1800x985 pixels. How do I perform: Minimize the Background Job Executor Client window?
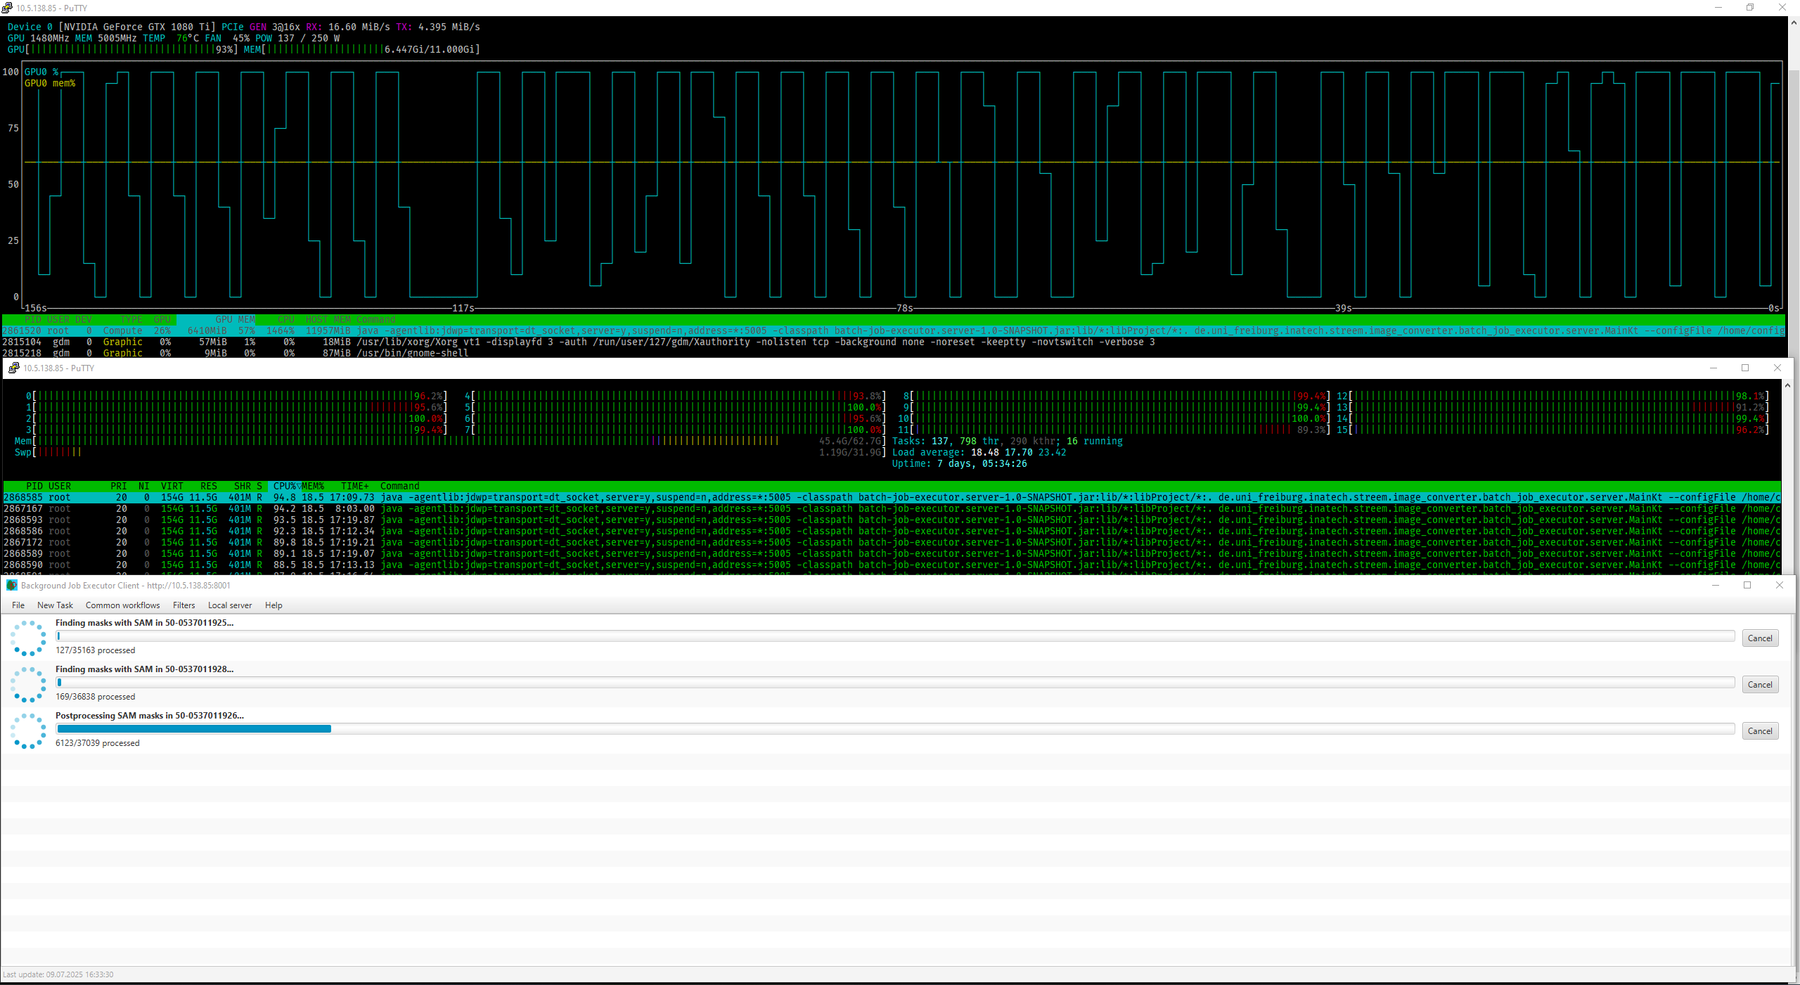pyautogui.click(x=1715, y=585)
